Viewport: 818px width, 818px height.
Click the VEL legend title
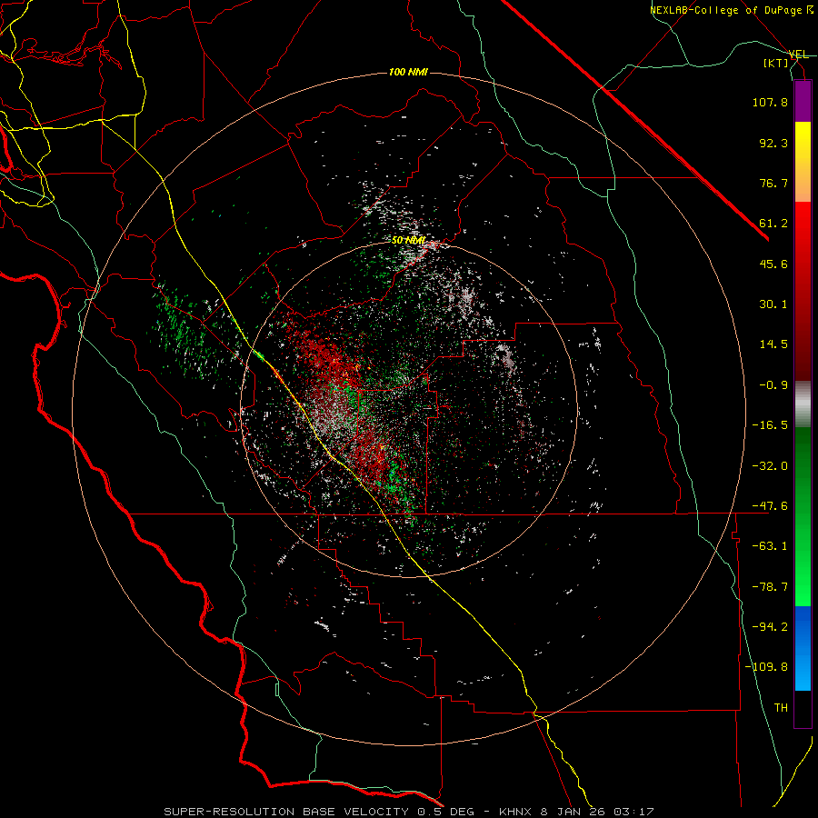(798, 55)
